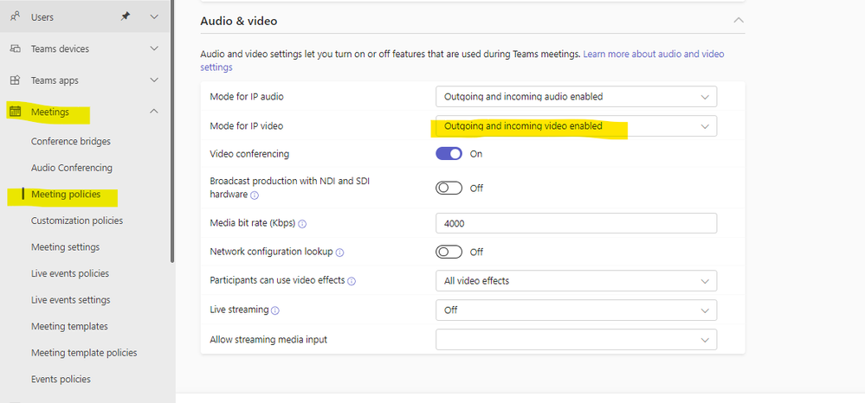Click the Video conferencing label
Screen dimensions: 865x403
point(249,154)
